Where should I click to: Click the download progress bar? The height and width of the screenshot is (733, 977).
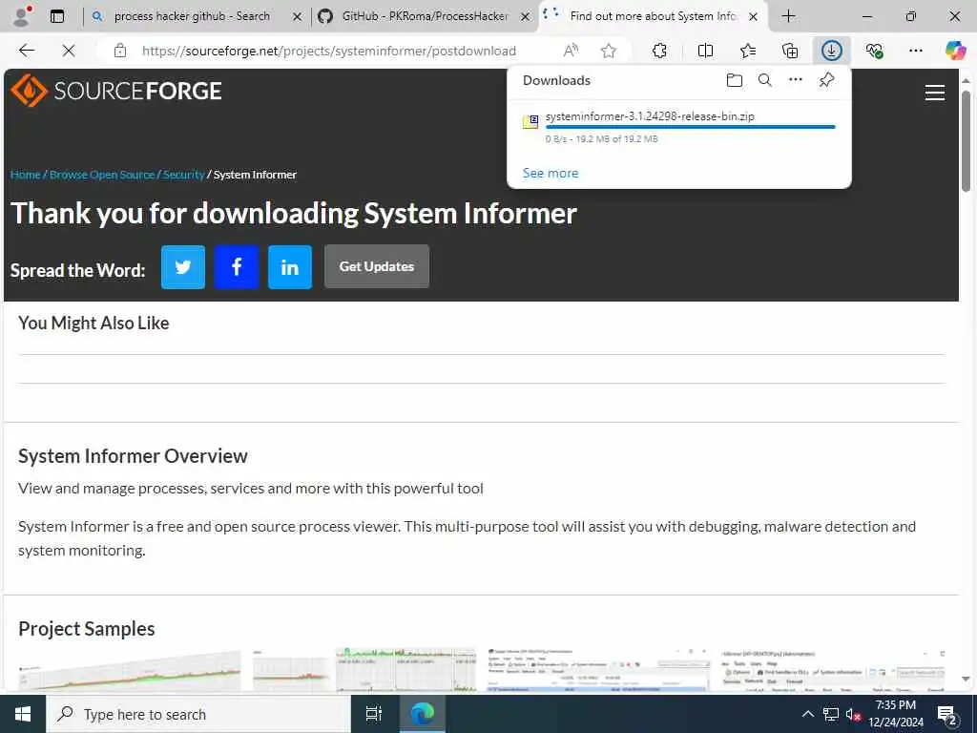pyautogui.click(x=691, y=127)
